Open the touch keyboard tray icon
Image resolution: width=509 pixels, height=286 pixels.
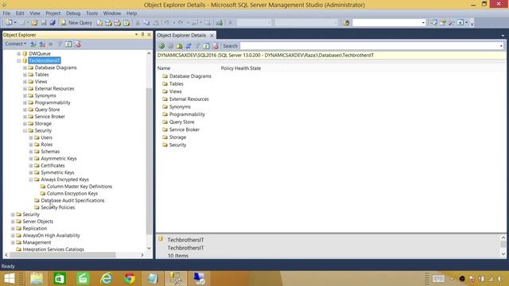pos(438,279)
